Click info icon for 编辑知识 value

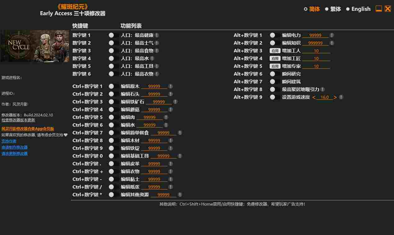(332, 43)
